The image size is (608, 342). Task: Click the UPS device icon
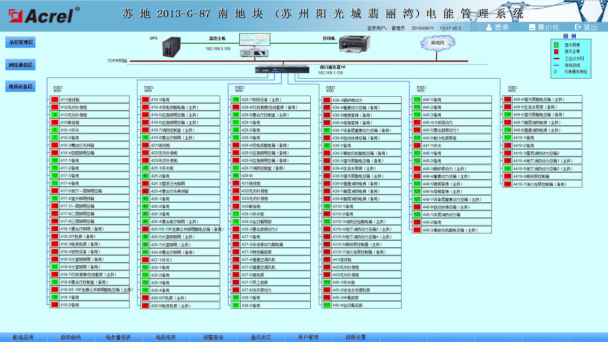(171, 47)
